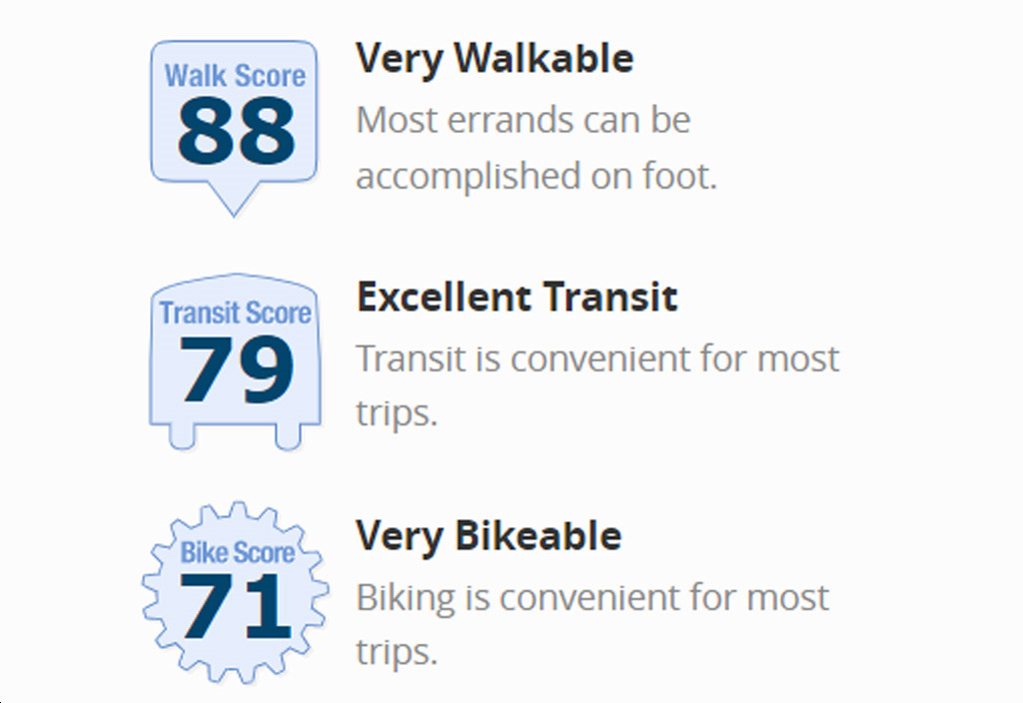Select the number 79 in the transit badge
This screenshot has width=1023, height=703.
point(237,368)
